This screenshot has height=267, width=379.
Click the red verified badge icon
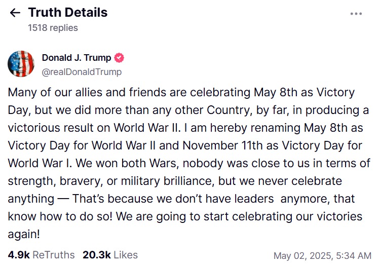pos(119,58)
